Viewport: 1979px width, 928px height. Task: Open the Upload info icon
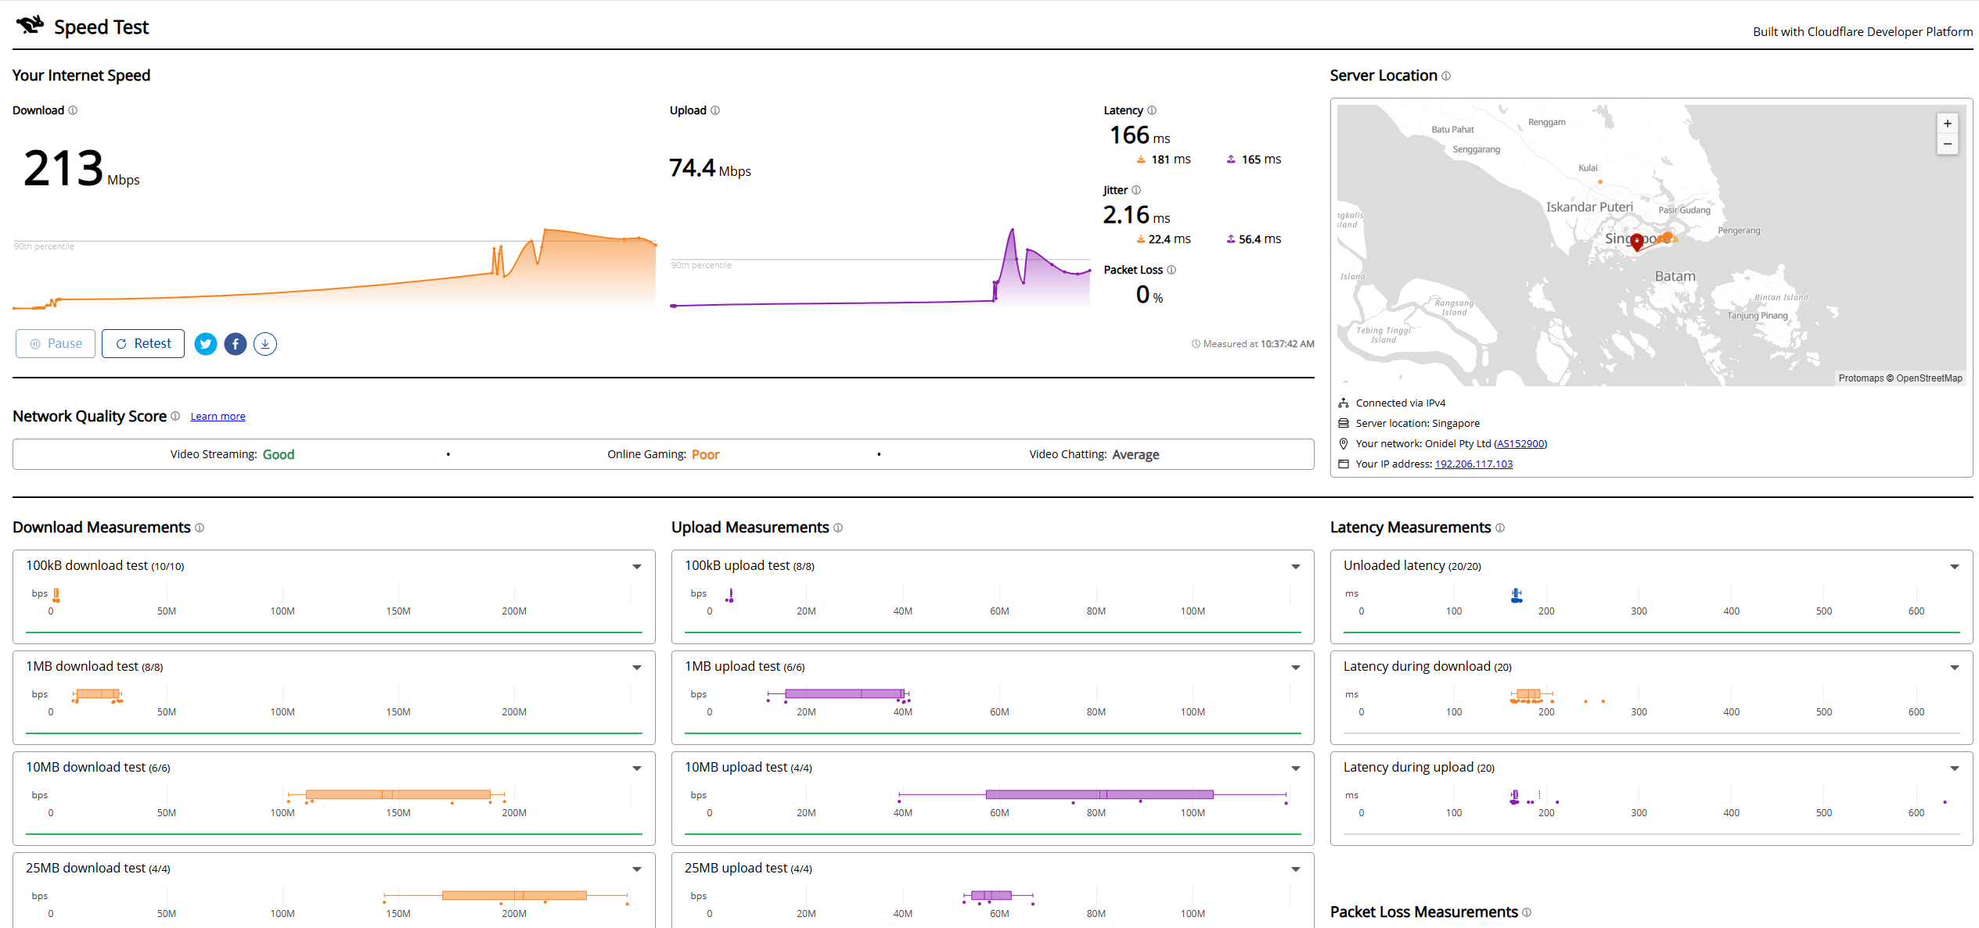point(715,110)
